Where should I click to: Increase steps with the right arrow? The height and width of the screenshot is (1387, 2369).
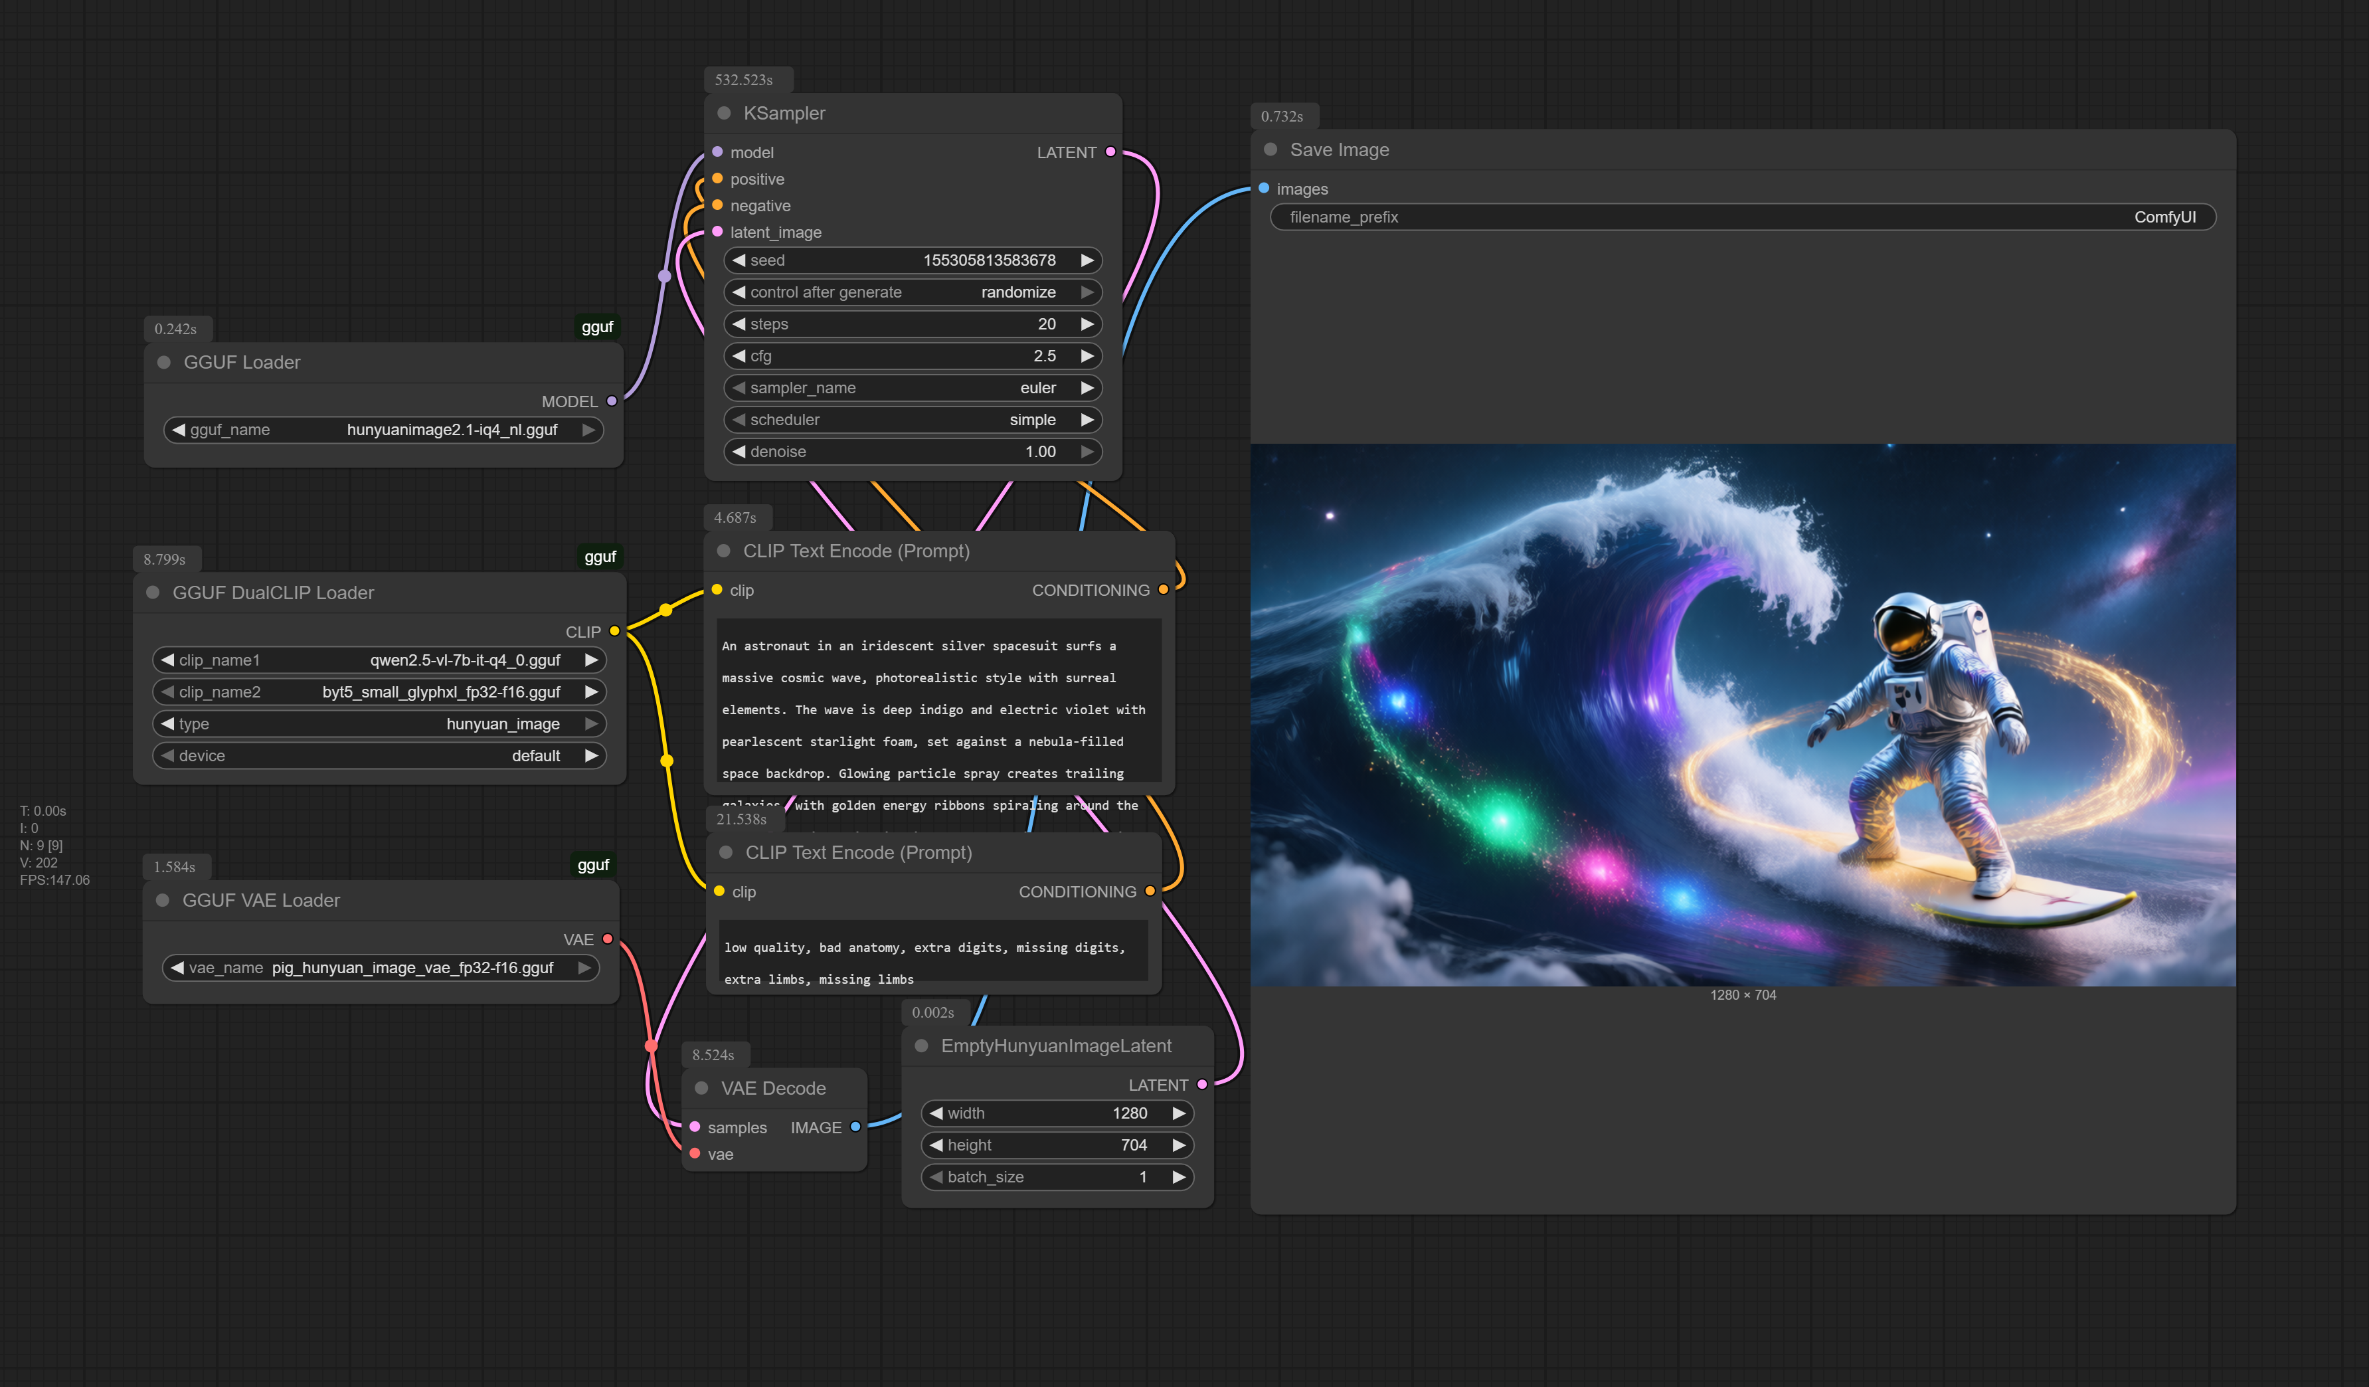tap(1087, 324)
